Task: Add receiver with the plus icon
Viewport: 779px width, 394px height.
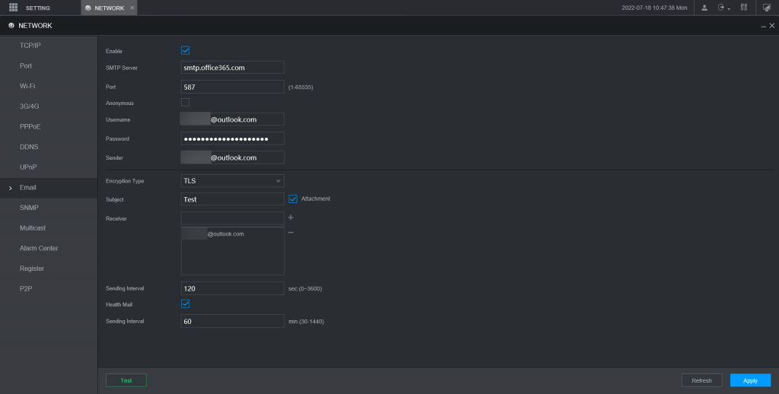Action: [291, 218]
